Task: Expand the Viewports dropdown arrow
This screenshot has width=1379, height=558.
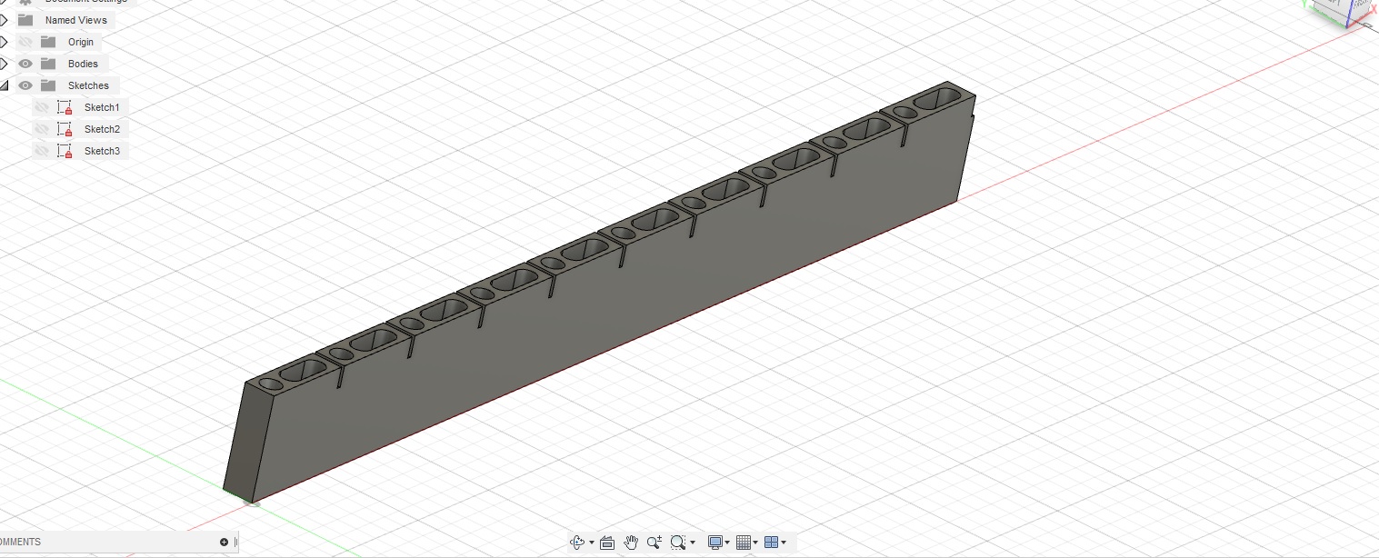Action: pyautogui.click(x=784, y=543)
